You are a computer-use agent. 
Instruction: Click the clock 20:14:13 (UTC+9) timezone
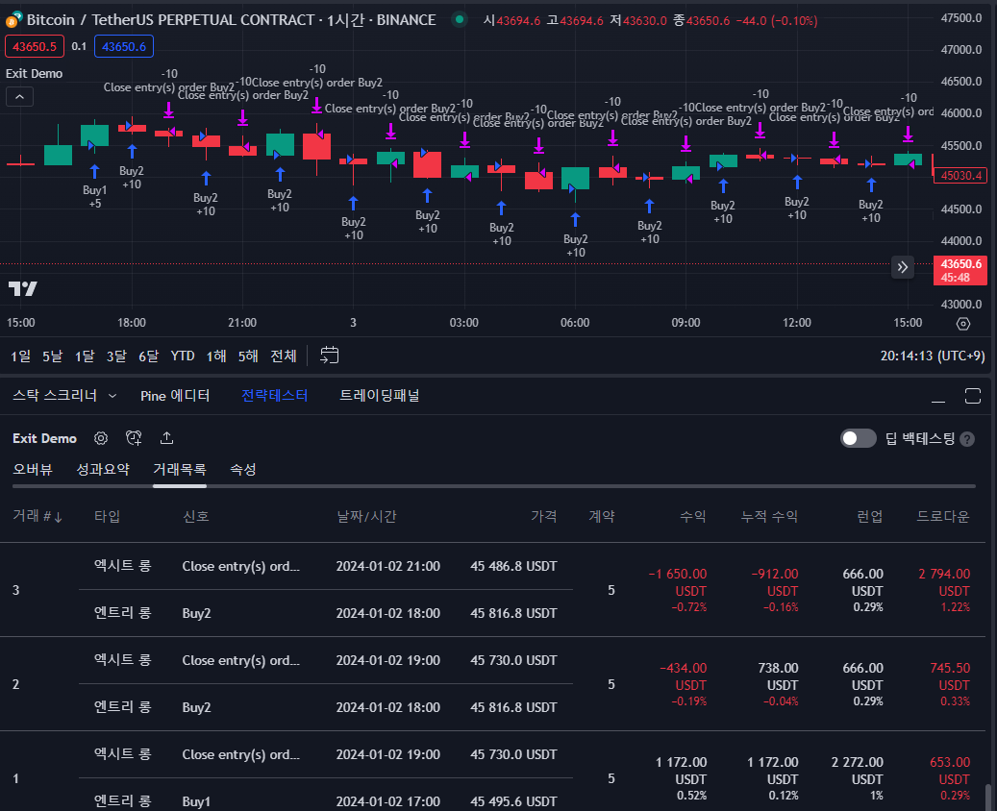[x=933, y=356]
